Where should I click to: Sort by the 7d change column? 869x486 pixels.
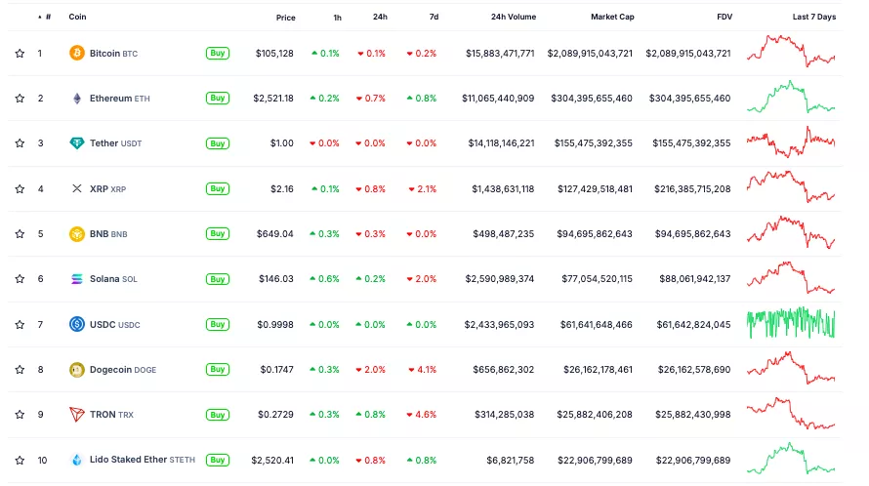coord(434,18)
